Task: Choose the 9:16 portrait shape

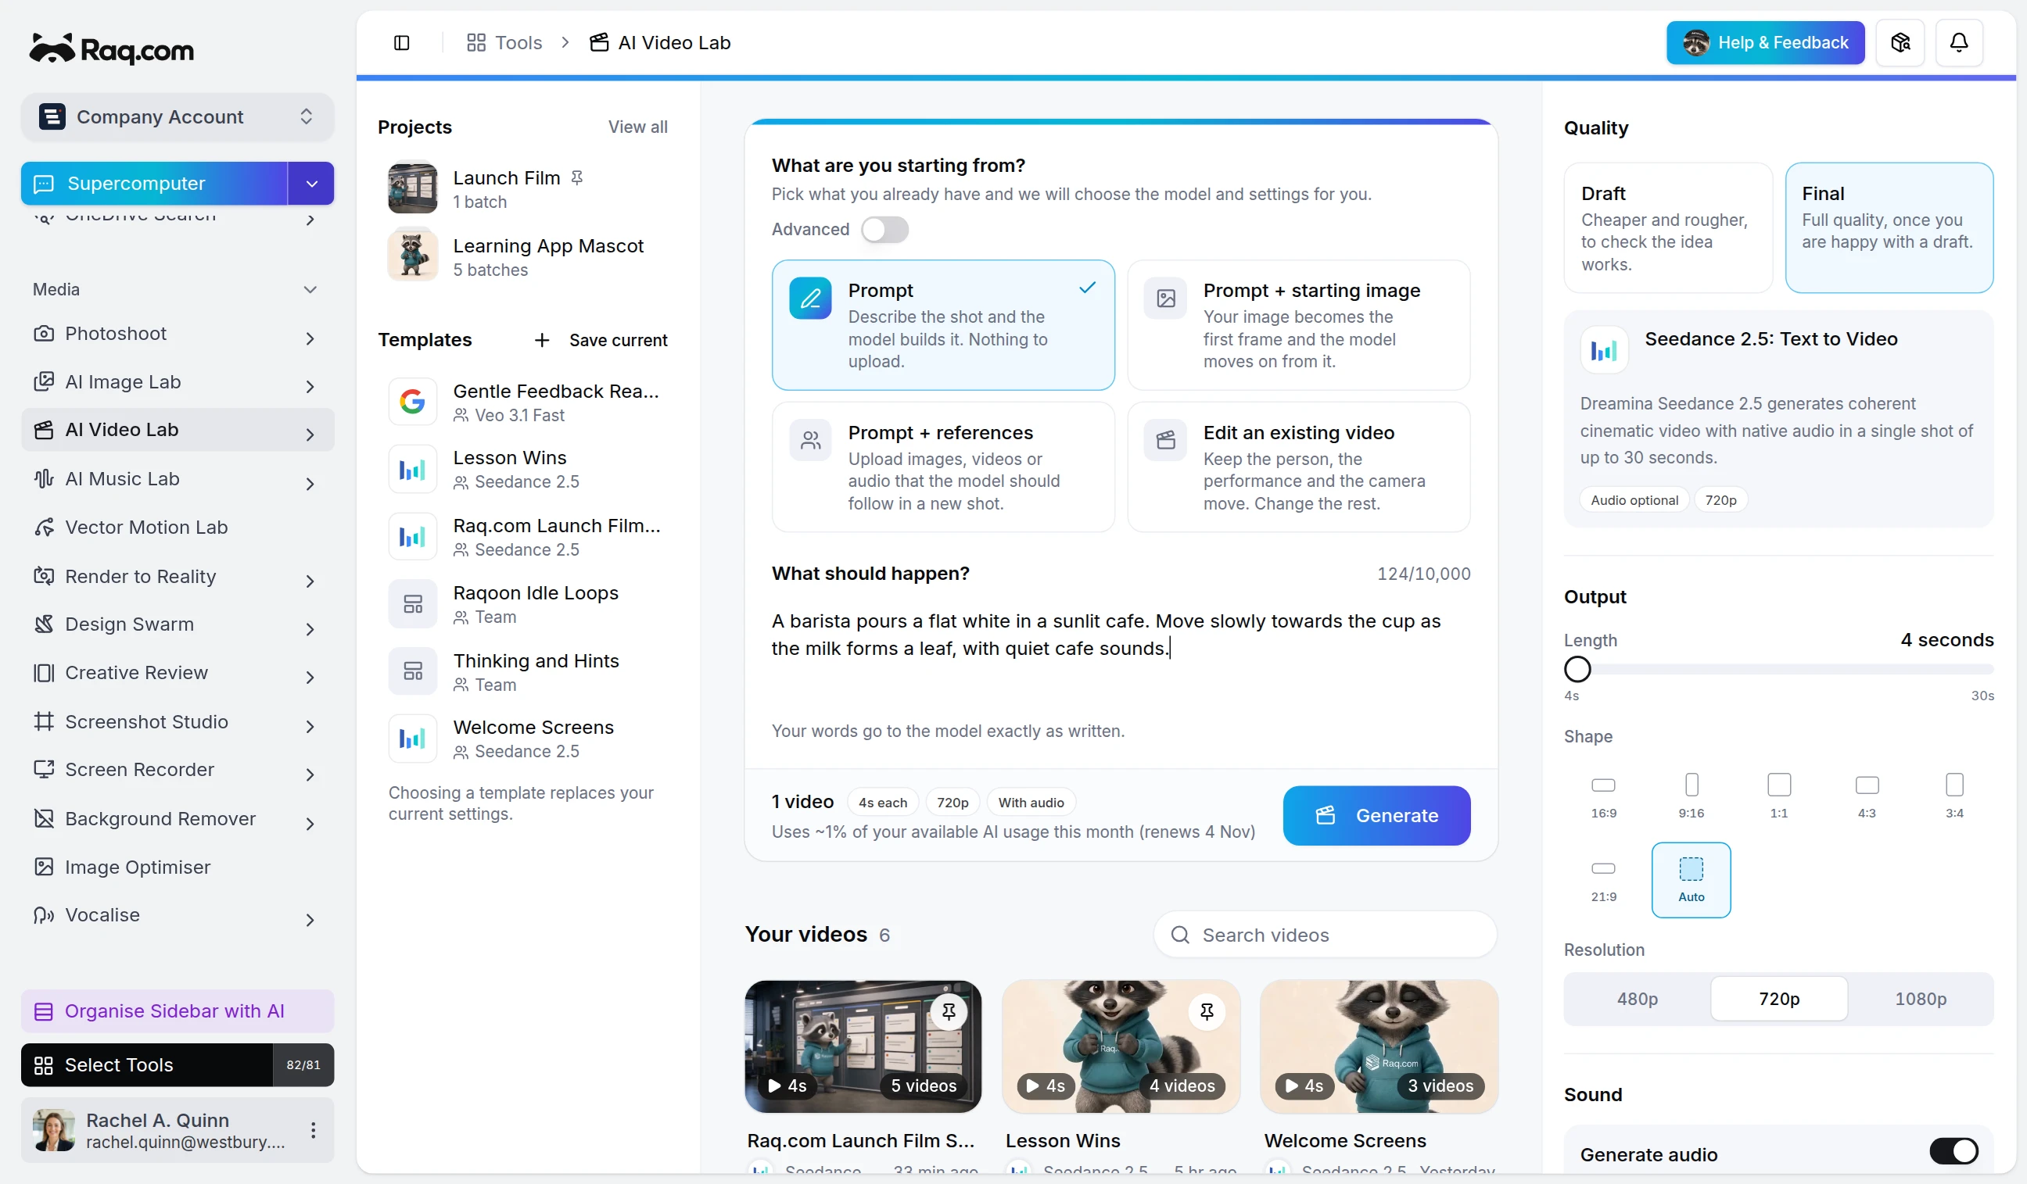Action: (x=1690, y=797)
